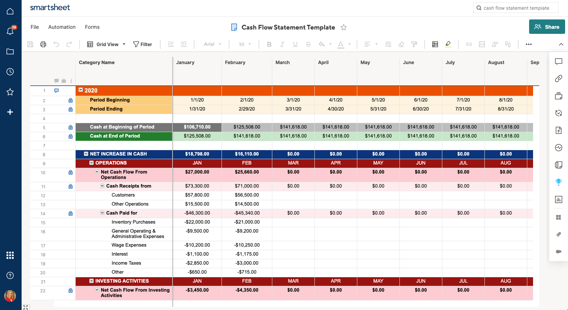Screen dimensions: 568x310
Task: Open the Automation menu
Action: coord(62,27)
